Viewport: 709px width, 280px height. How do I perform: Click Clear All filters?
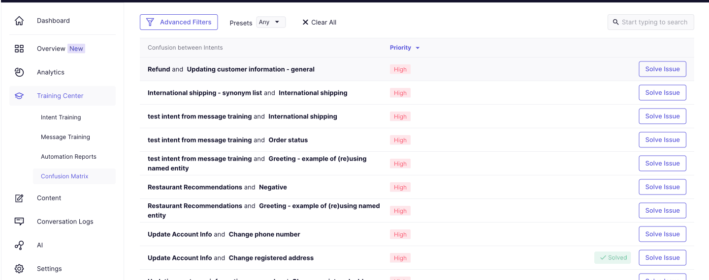[319, 22]
